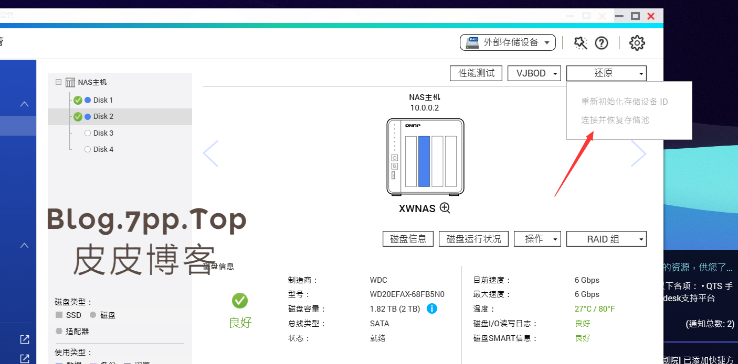Click the temperature value 27°C / 80°F

(x=595, y=309)
